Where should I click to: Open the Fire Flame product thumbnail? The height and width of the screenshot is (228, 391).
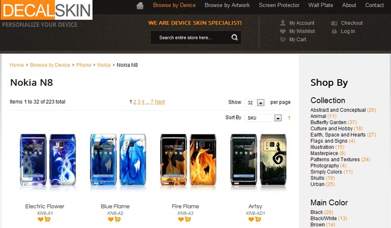point(188,160)
